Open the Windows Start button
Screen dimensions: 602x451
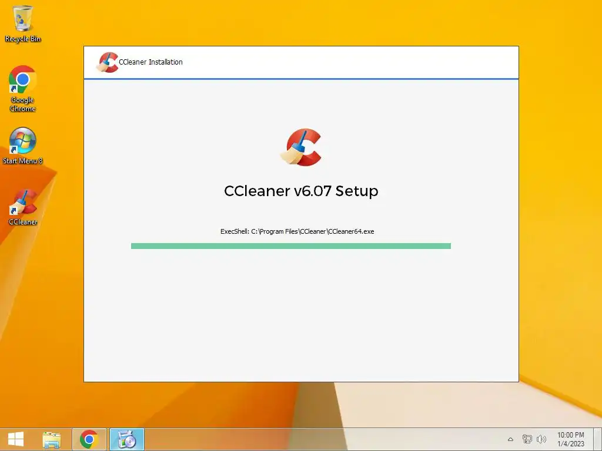(x=16, y=439)
